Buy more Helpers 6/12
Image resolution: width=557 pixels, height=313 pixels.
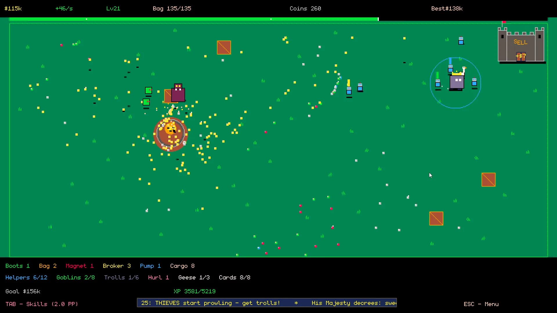pyautogui.click(x=26, y=277)
